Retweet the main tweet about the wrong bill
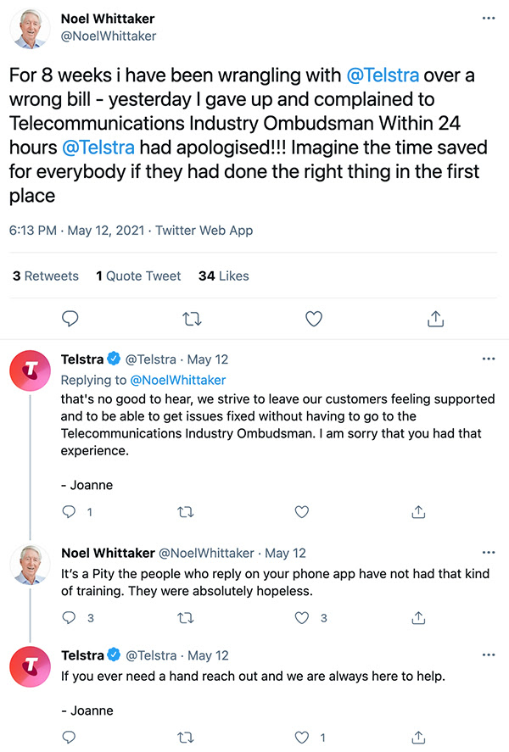The height and width of the screenshot is (752, 509). click(193, 319)
